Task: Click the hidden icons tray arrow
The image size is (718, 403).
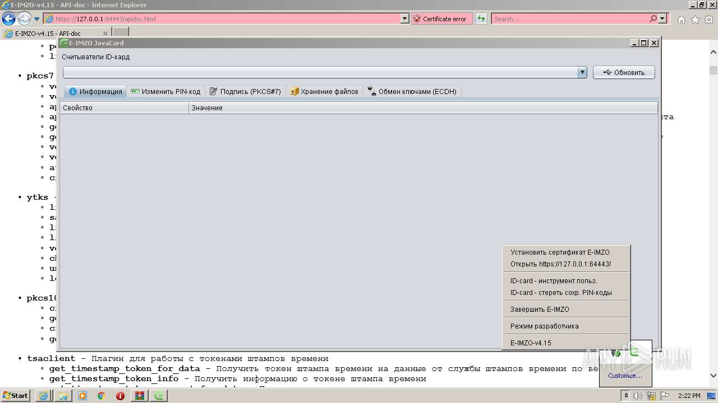Action: pos(626,396)
